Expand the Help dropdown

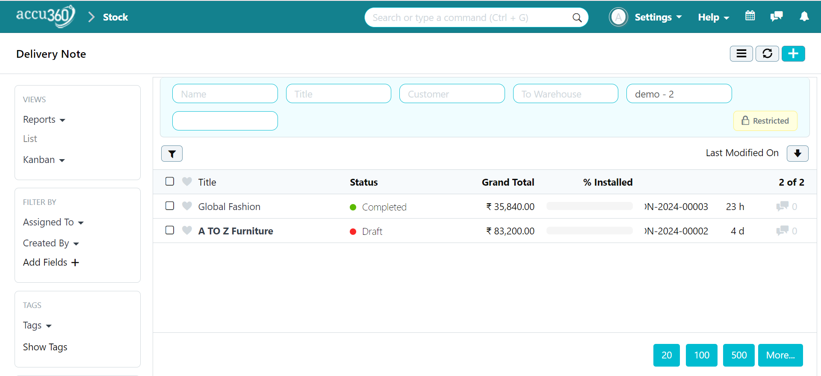pos(713,17)
